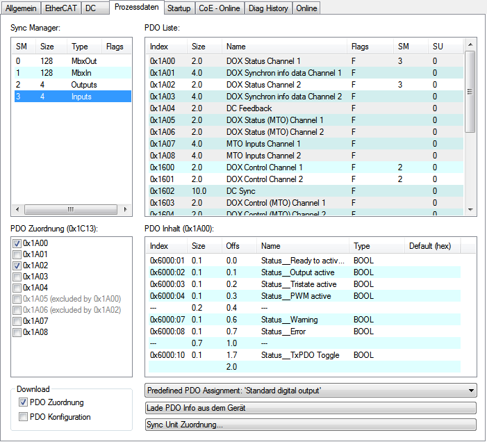487x442 pixels.
Task: Select the Status__PWM active entry
Action: coord(304,295)
